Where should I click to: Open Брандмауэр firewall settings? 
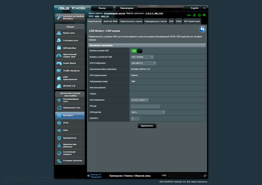(70, 138)
